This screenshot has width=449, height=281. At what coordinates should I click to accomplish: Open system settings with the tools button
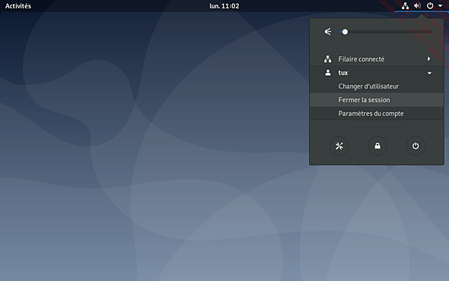point(339,146)
